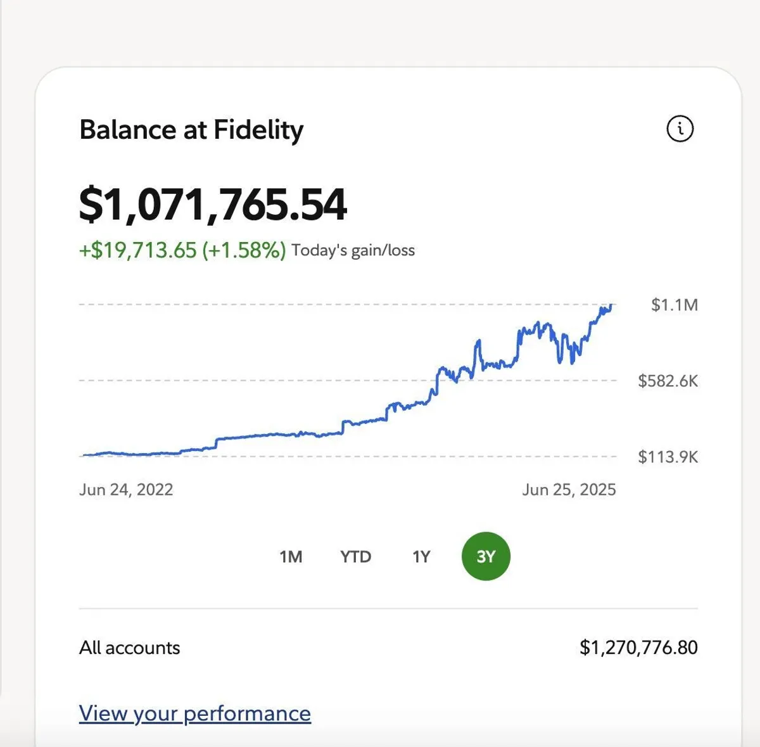This screenshot has width=760, height=747.
Task: Click the $1,071,765.54 balance amount
Action: 213,205
